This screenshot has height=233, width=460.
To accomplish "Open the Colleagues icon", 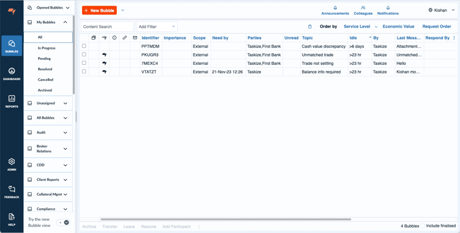I will pyautogui.click(x=363, y=8).
